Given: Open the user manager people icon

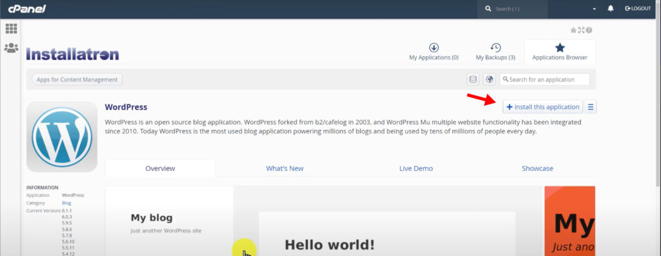Looking at the screenshot, I should pyautogui.click(x=12, y=48).
